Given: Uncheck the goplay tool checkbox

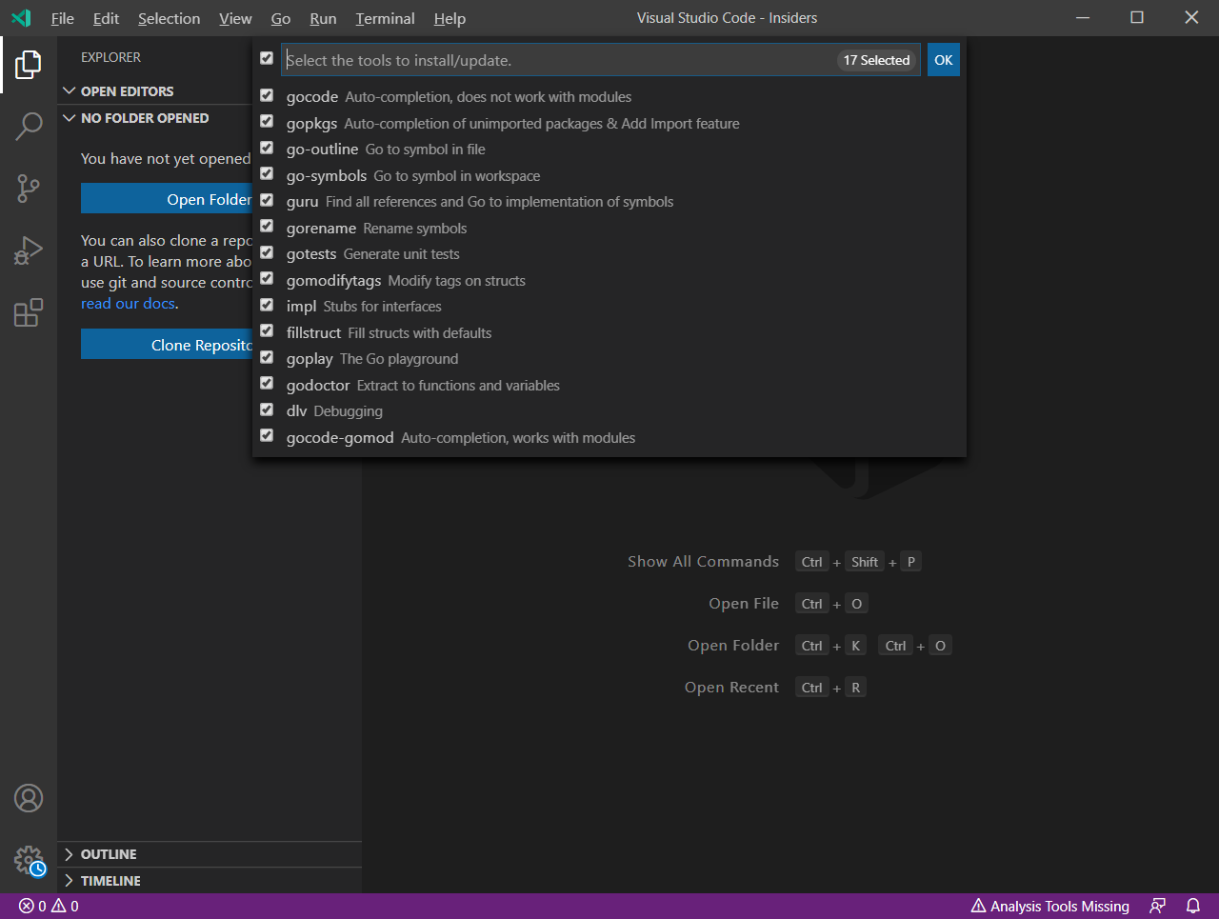Looking at the screenshot, I should pyautogui.click(x=267, y=358).
